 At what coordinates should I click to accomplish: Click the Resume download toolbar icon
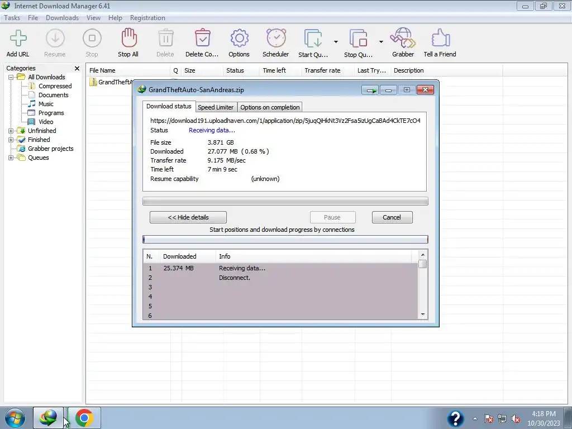[x=55, y=39]
